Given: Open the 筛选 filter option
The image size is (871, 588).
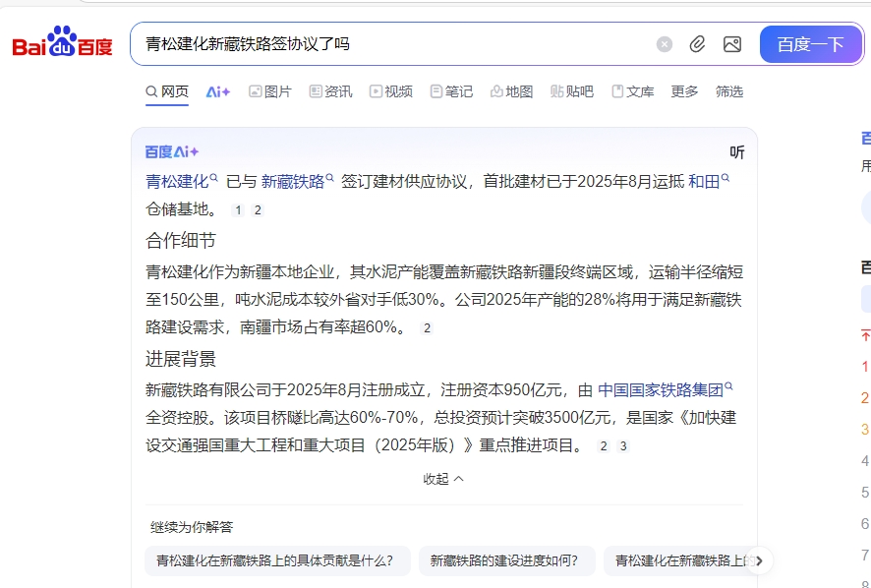Looking at the screenshot, I should pos(729,91).
